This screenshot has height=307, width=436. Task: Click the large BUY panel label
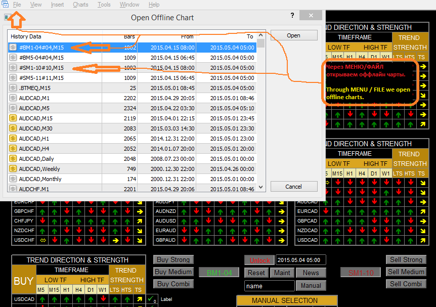(x=24, y=281)
